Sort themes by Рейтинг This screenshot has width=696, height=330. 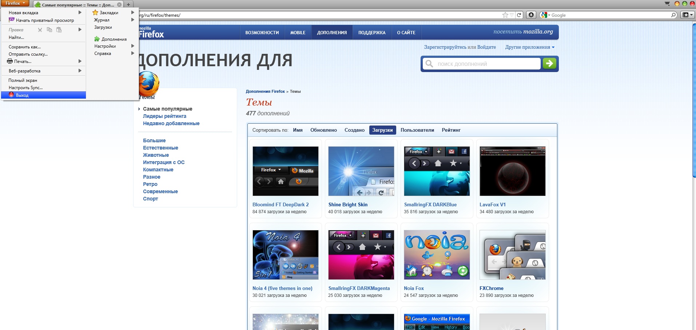coord(451,130)
